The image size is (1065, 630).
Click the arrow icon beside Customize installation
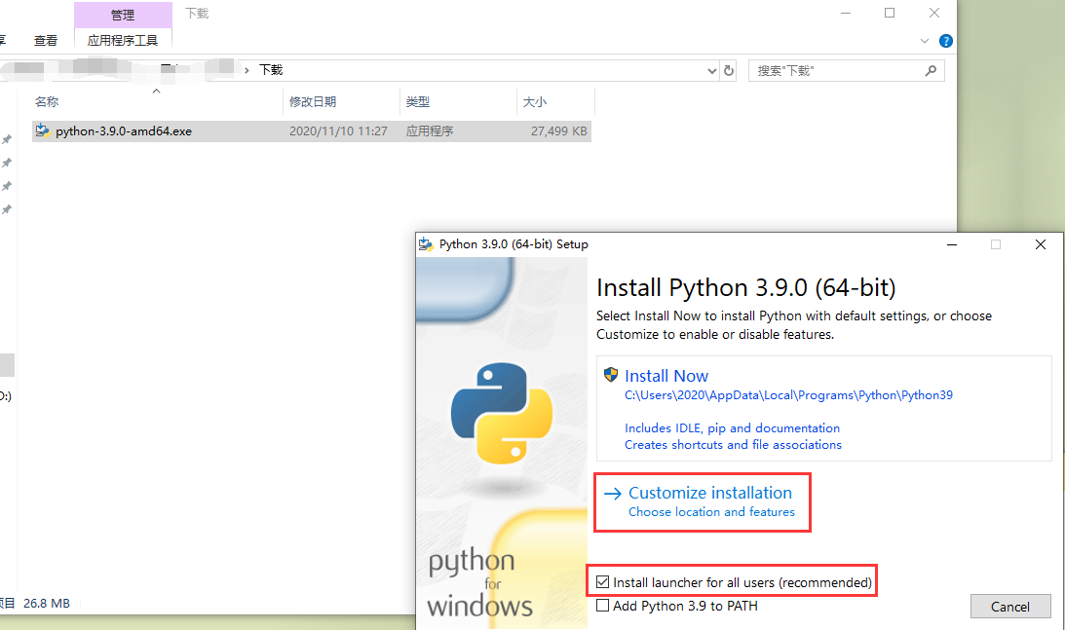613,494
